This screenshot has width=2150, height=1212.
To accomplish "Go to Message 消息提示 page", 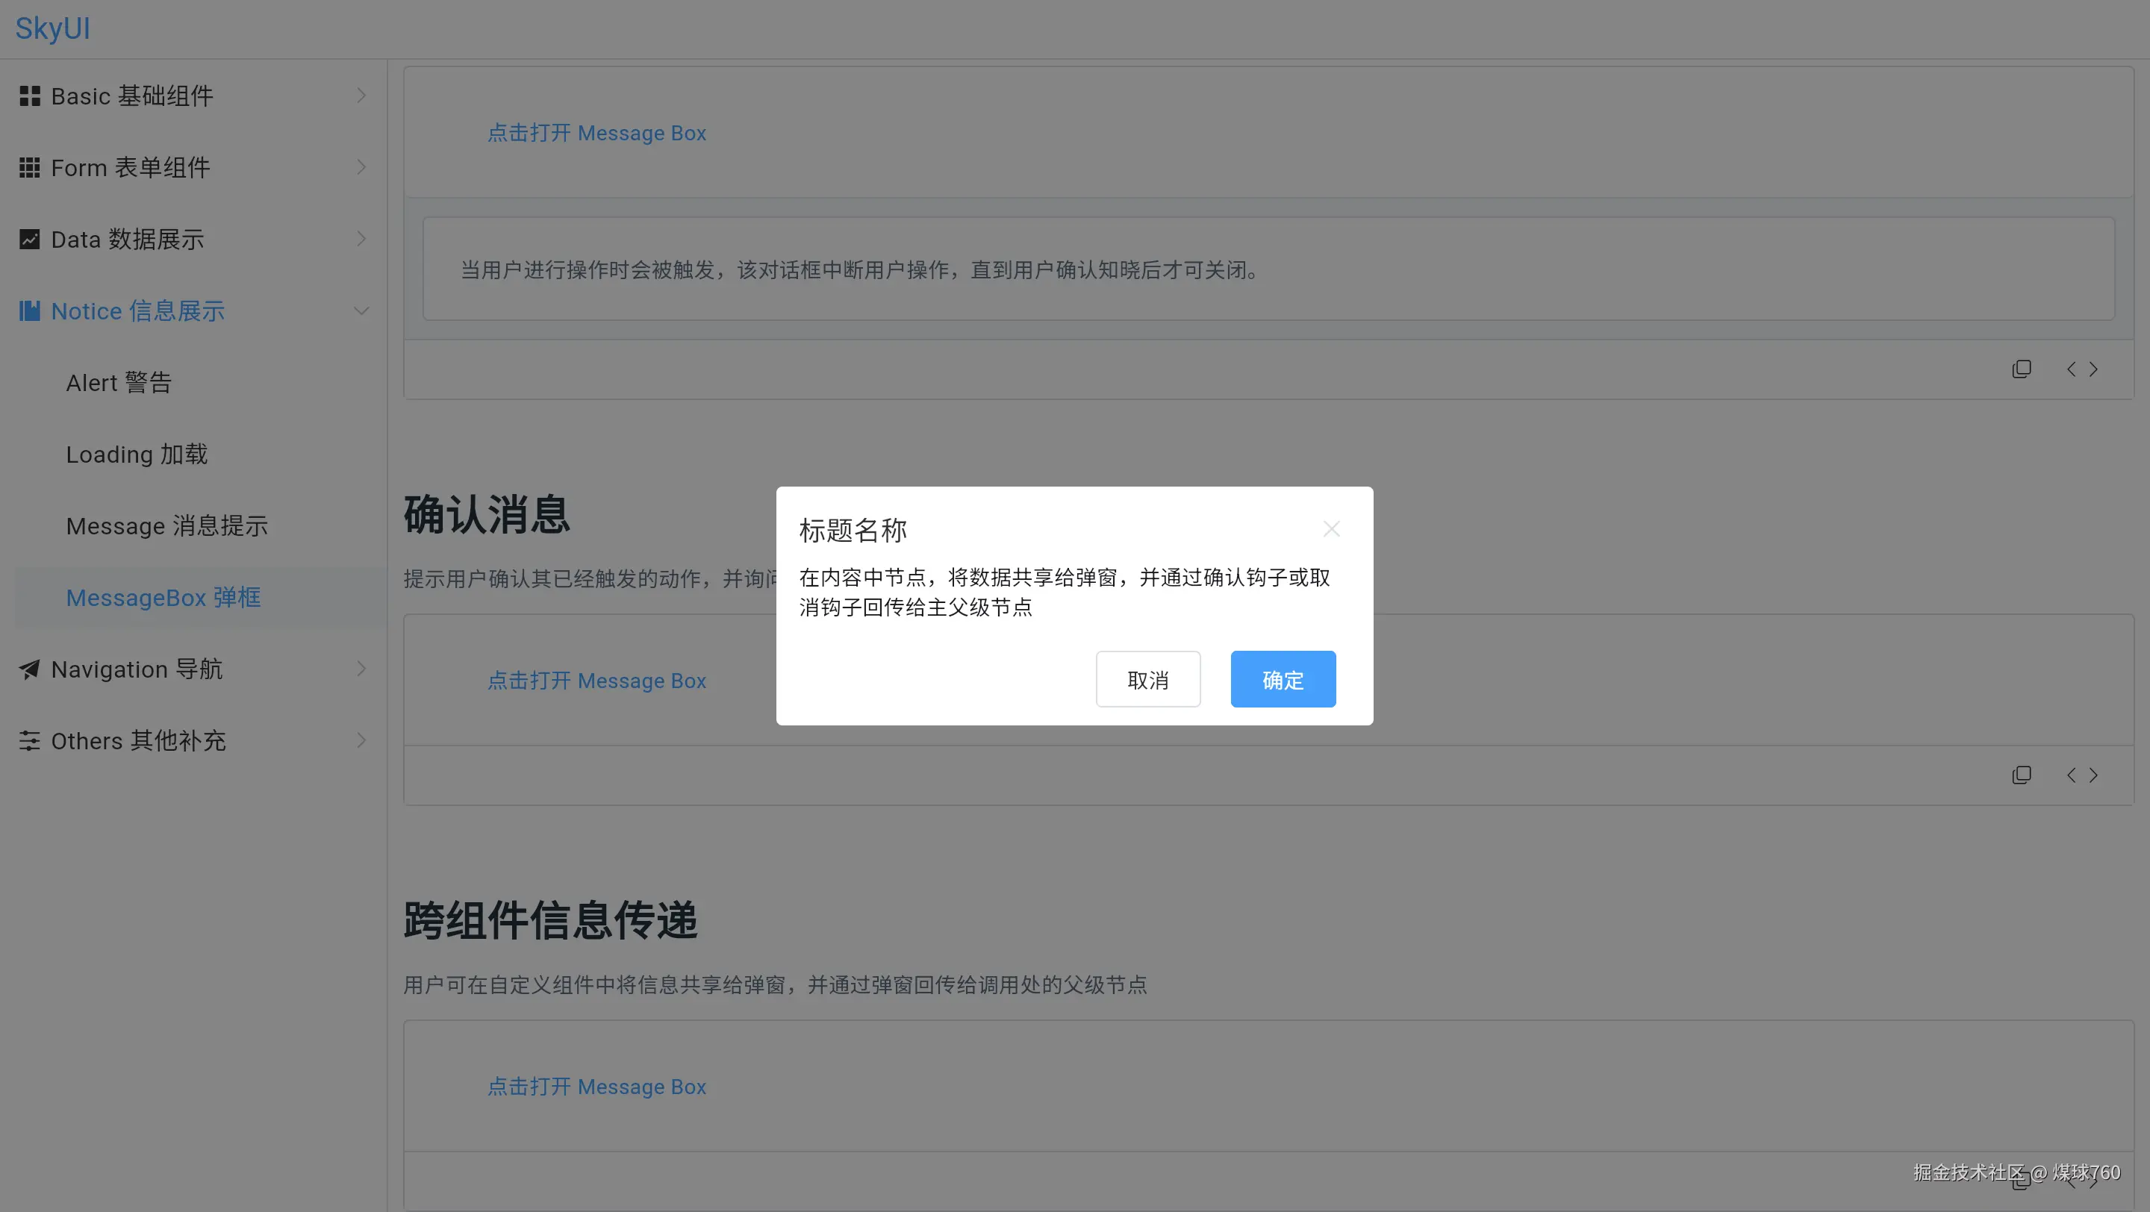I will 167,526.
